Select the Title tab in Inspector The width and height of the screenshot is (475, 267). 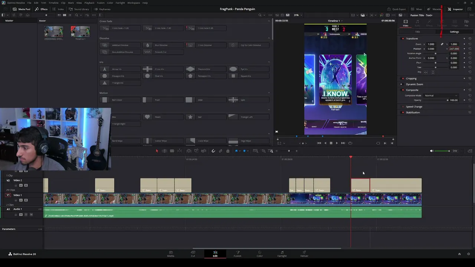[x=417, y=32]
